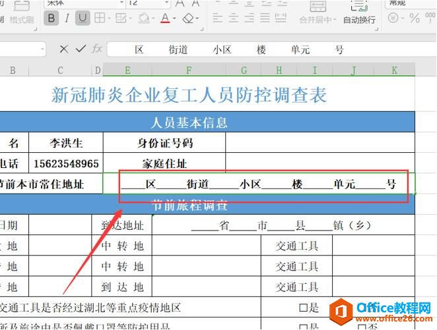Select the 交通工具是否经过湖北等重点疫情地区 cell
The image size is (437, 330).
(131, 307)
